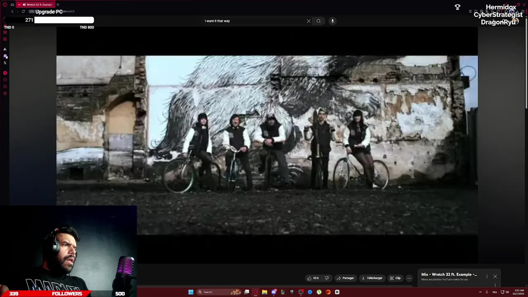Show hidden system tray icons chevron

(x=480, y=292)
